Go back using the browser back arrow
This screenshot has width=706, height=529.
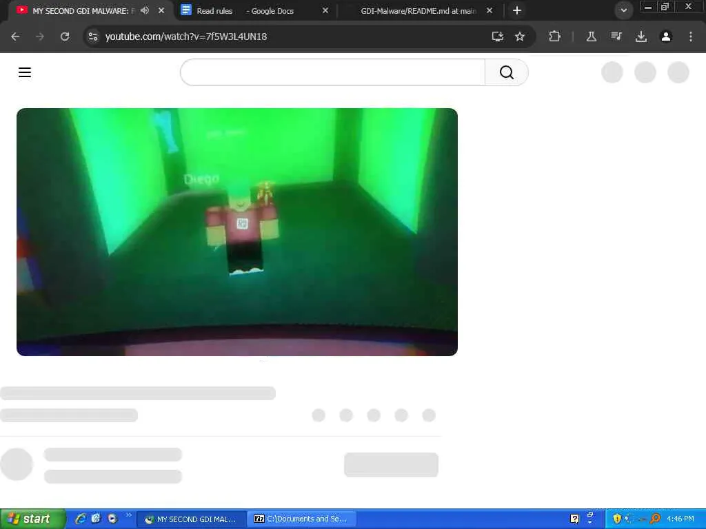click(x=15, y=37)
